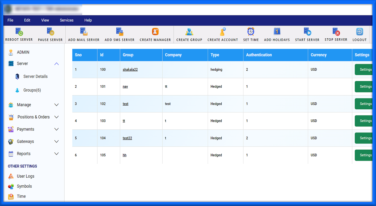Expand the Payments section
This screenshot has height=206, width=376.
(26, 129)
